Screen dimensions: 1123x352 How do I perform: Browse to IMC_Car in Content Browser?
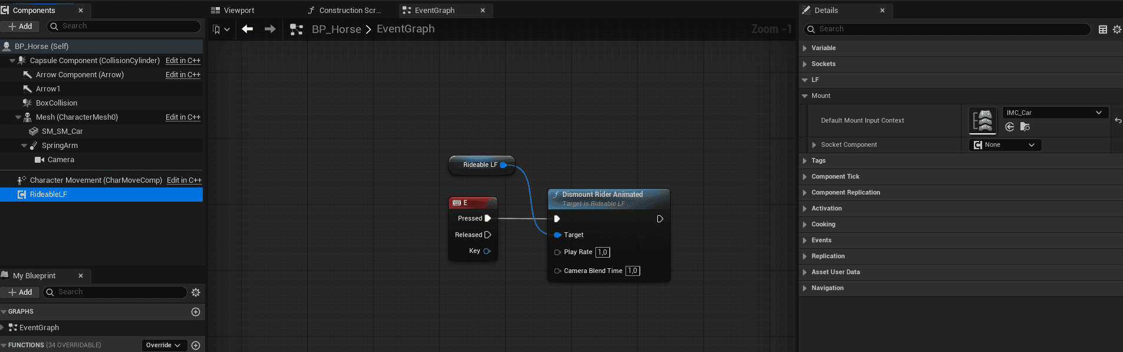[1025, 127]
